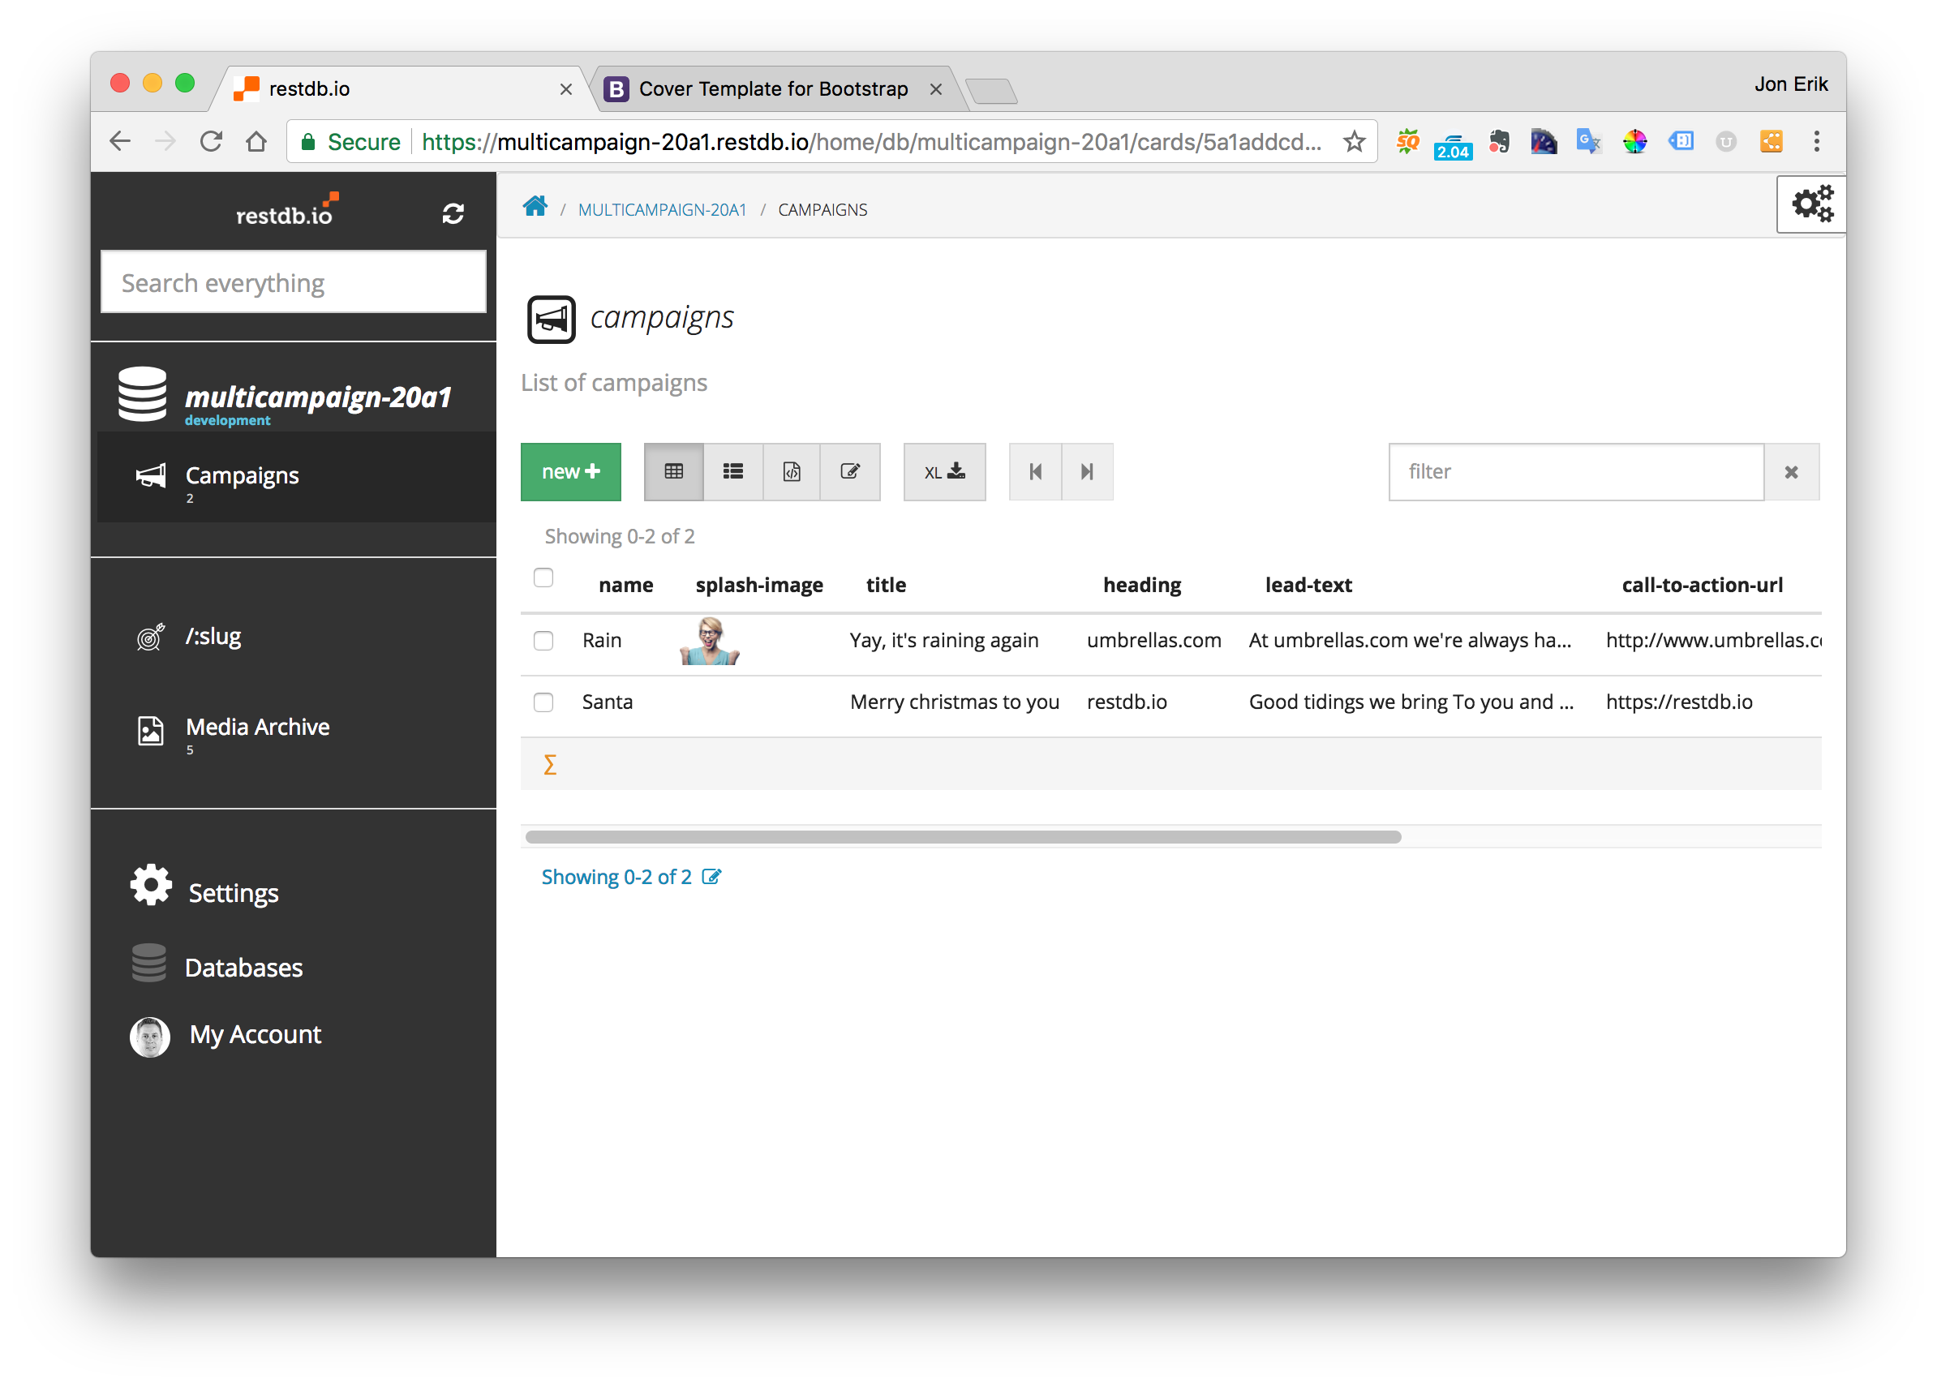Click the 'umbrellas.com' heading cell
The height and width of the screenshot is (1387, 1937).
click(x=1153, y=641)
